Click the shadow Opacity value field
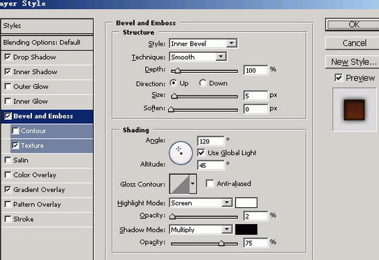 click(x=255, y=243)
